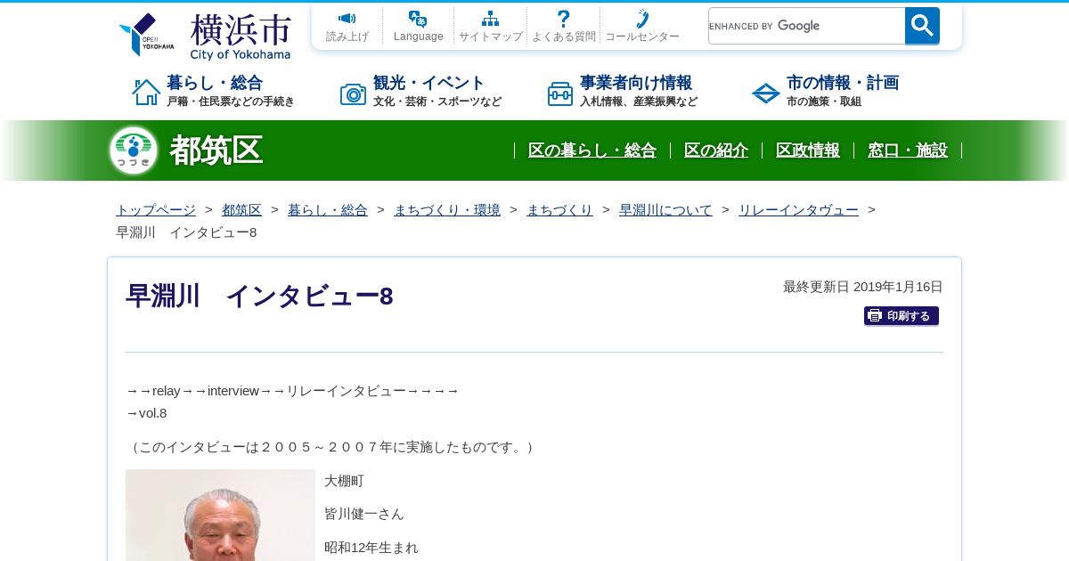Open the Language translation icon

418,19
